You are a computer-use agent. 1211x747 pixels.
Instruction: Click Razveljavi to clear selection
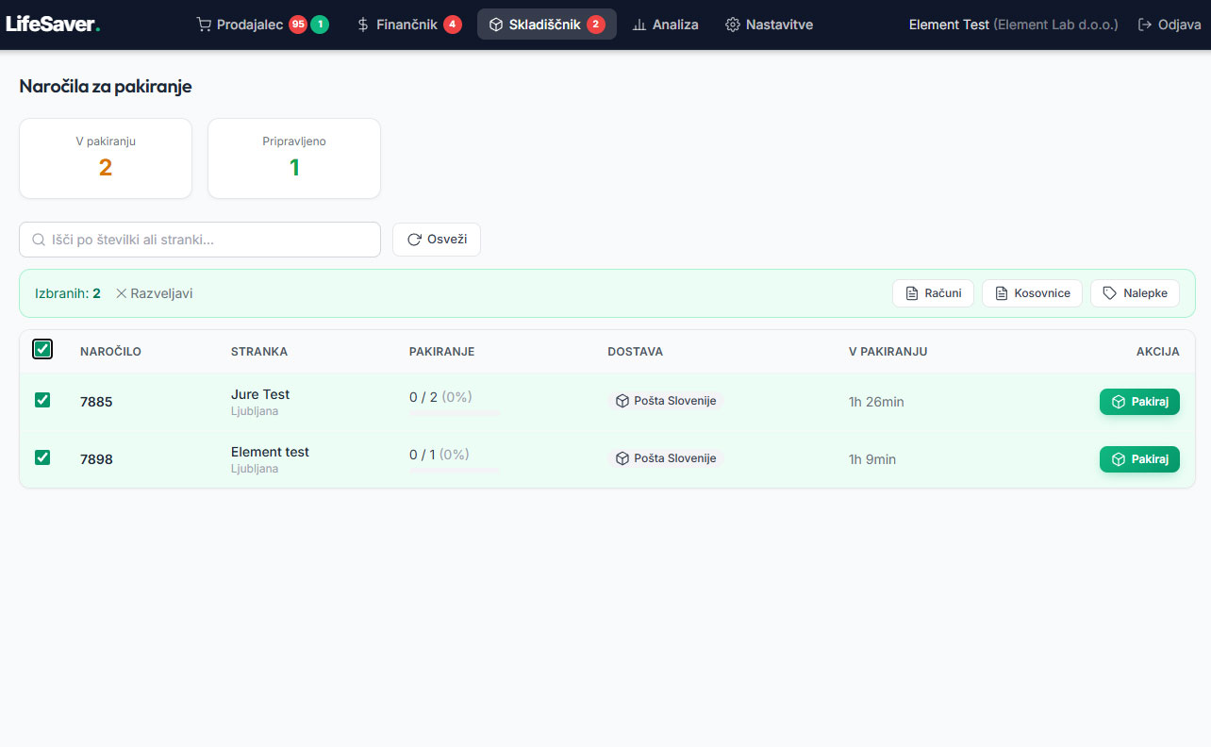pyautogui.click(x=154, y=293)
